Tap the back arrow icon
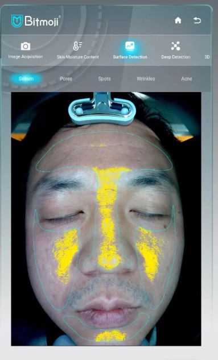The width and height of the screenshot is (218, 360). (x=197, y=20)
